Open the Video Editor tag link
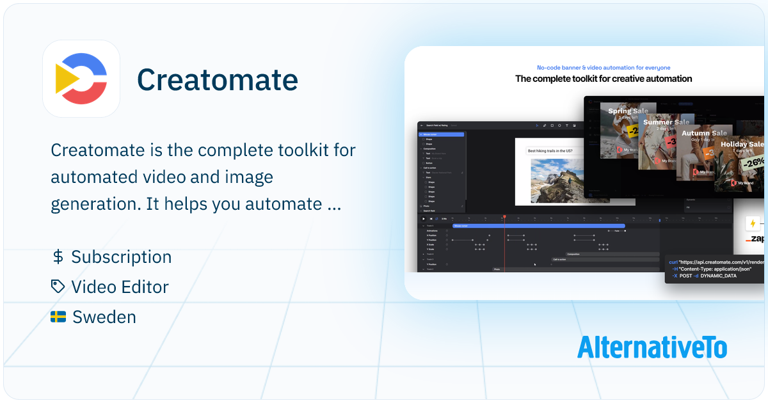The height and width of the screenshot is (403, 768). tap(120, 287)
